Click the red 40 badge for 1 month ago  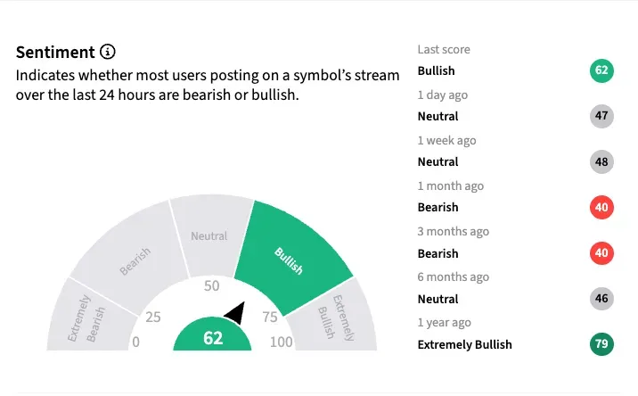tap(601, 207)
